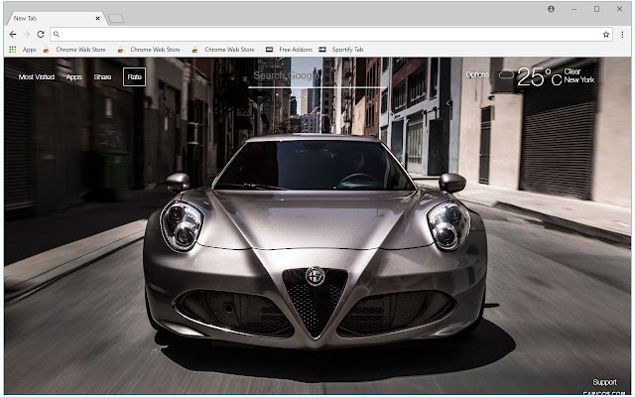Screen dimensions: 635x397
Task: Click the Rate button
Action: 135,77
